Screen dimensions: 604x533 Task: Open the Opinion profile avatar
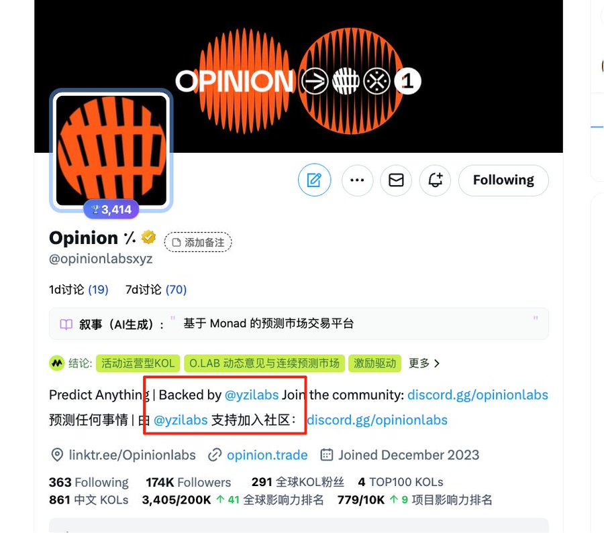(x=111, y=150)
